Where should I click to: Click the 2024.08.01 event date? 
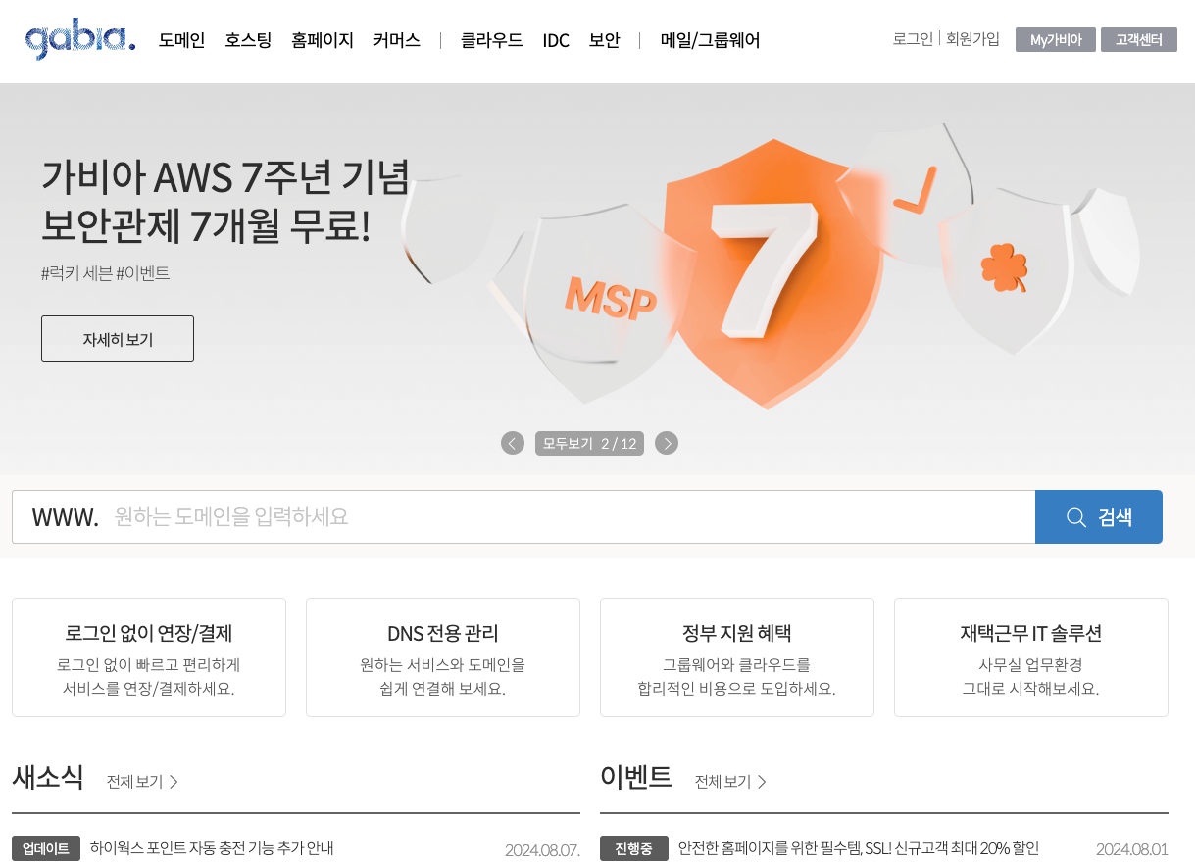coord(1132,849)
